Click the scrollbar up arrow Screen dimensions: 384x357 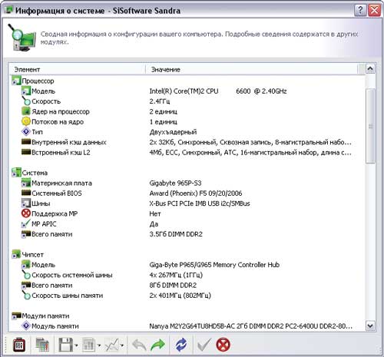tap(370, 68)
